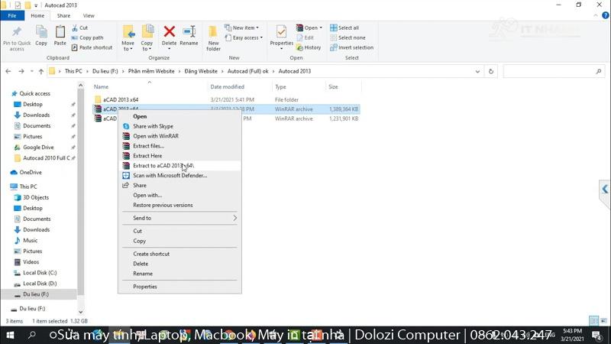Viewport: 611px width, 344px height.
Task: Click Invert selection in ribbon
Action: click(x=351, y=47)
